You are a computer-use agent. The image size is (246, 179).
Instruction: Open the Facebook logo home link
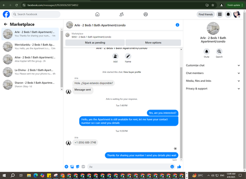6,14
